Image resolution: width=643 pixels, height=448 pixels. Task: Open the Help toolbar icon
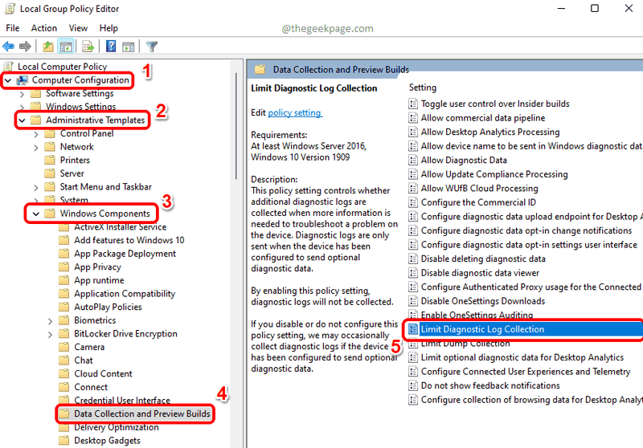(x=111, y=47)
